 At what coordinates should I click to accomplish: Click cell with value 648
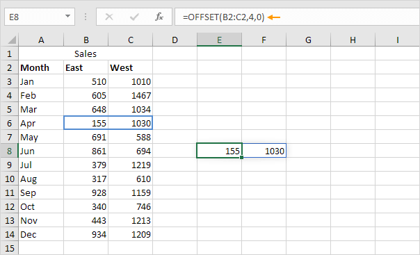[86, 109]
